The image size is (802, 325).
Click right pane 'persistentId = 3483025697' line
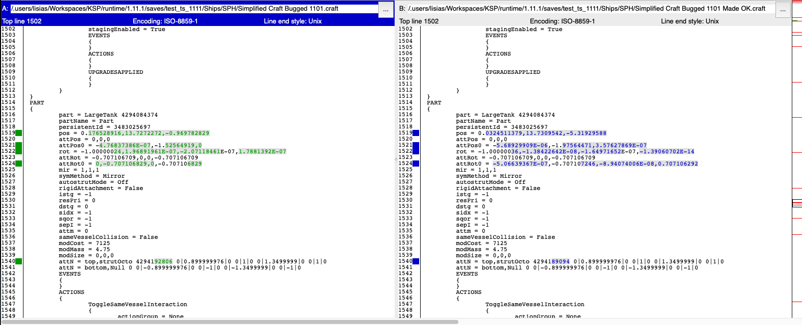(x=502, y=127)
